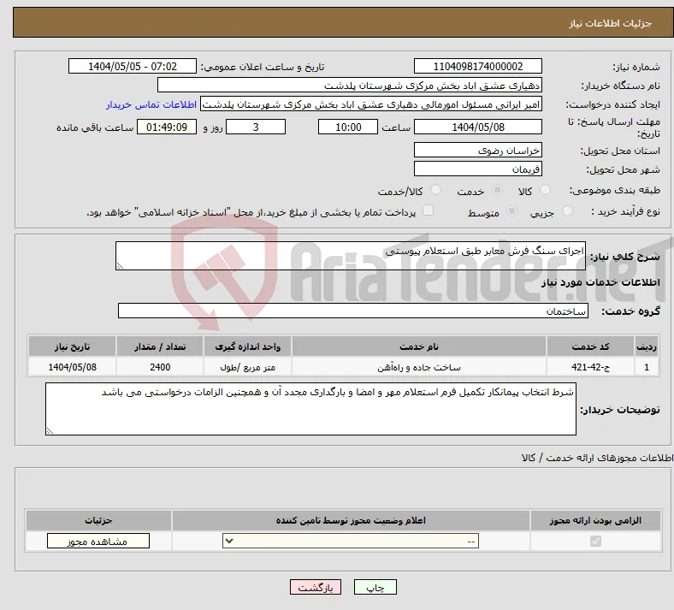Click the مشاهده مجوز button
Screen dimensions: 674x610
click(x=98, y=542)
